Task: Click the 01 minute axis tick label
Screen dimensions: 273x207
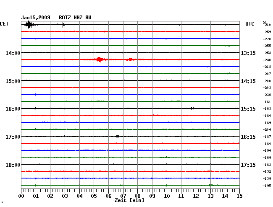Action: 36,196
